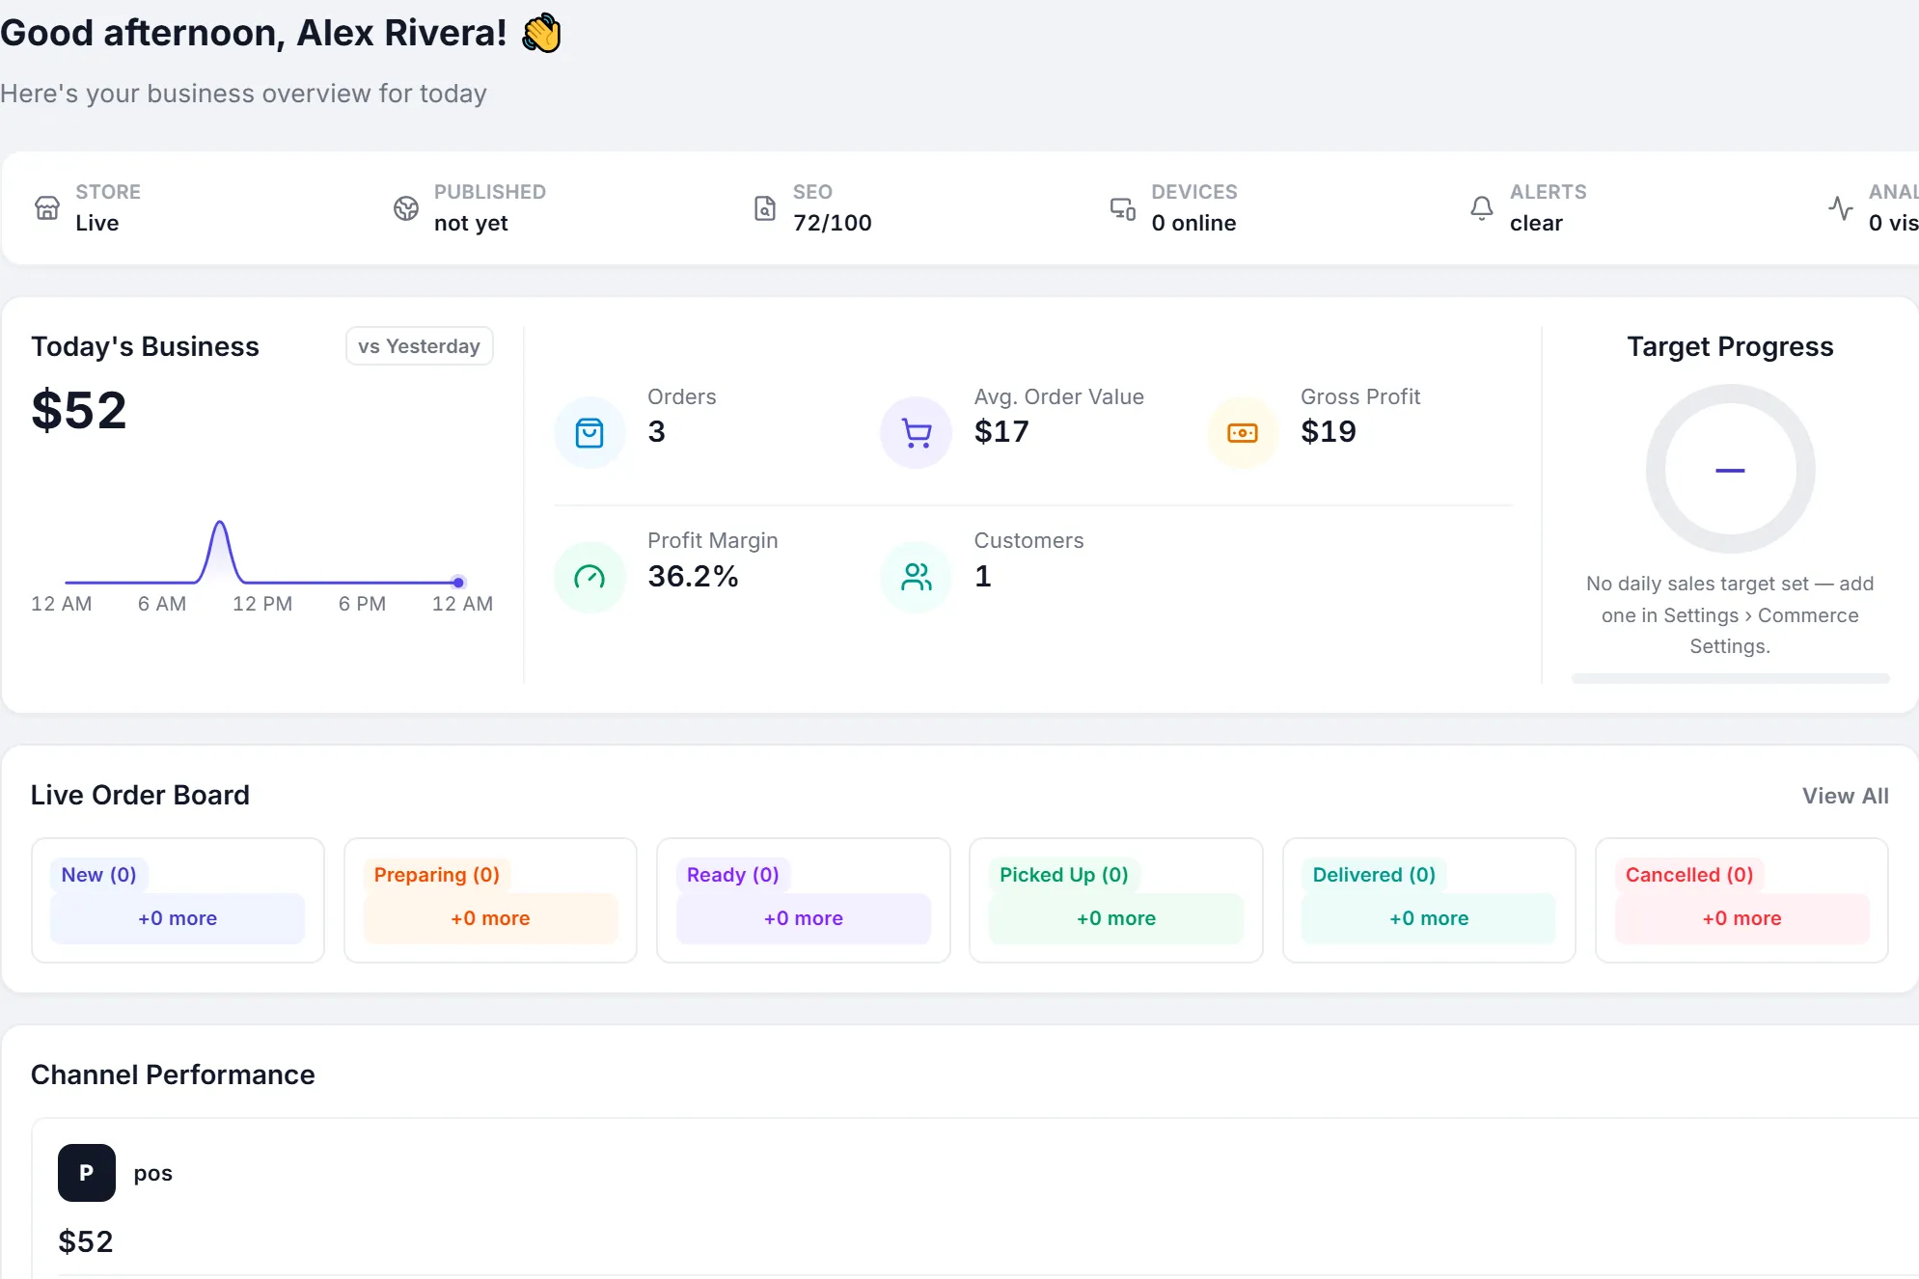
Task: Click the pos channel $52 revenue
Action: click(86, 1241)
